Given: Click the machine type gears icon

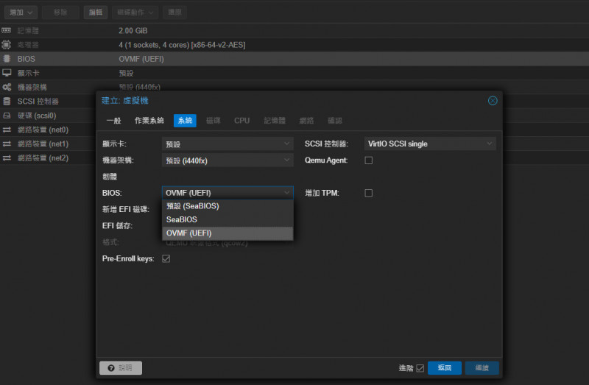Looking at the screenshot, I should click(7, 87).
